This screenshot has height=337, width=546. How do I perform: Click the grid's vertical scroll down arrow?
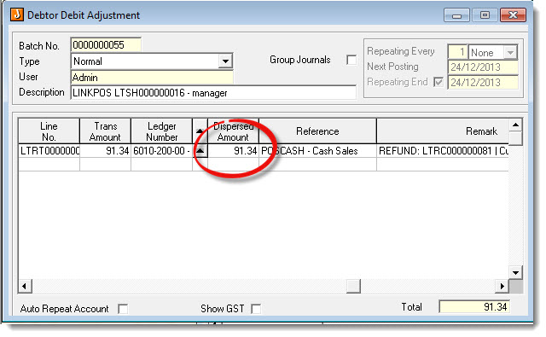pyautogui.click(x=515, y=273)
